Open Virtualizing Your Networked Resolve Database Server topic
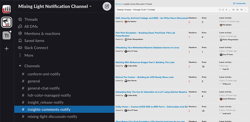 pos(147,48)
